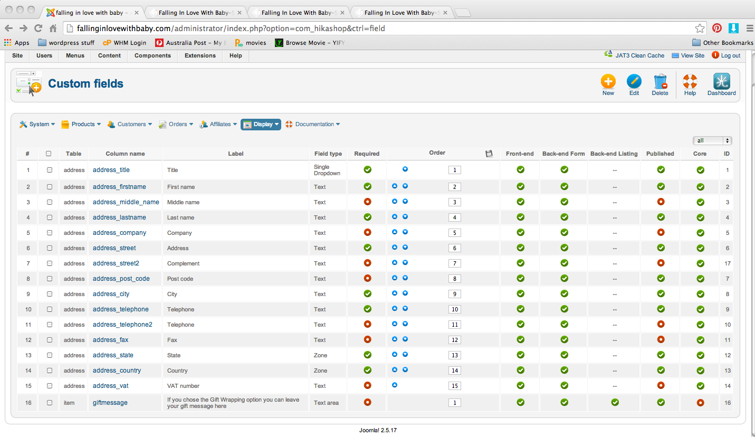Image resolution: width=755 pixels, height=437 pixels.
Task: Toggle published status for address_company
Action: pyautogui.click(x=661, y=232)
